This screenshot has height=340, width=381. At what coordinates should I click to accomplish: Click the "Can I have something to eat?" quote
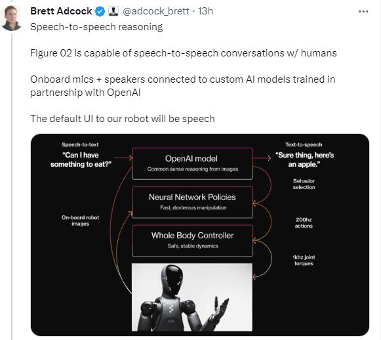(81, 159)
